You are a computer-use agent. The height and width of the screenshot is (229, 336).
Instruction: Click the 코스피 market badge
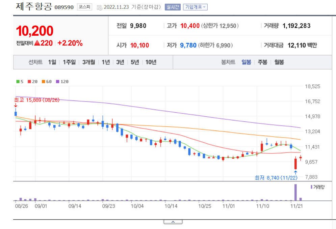(84, 7)
